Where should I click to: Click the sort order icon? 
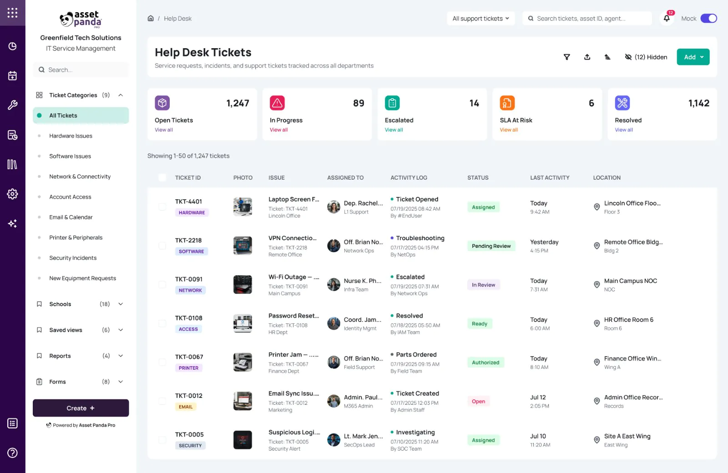(607, 57)
